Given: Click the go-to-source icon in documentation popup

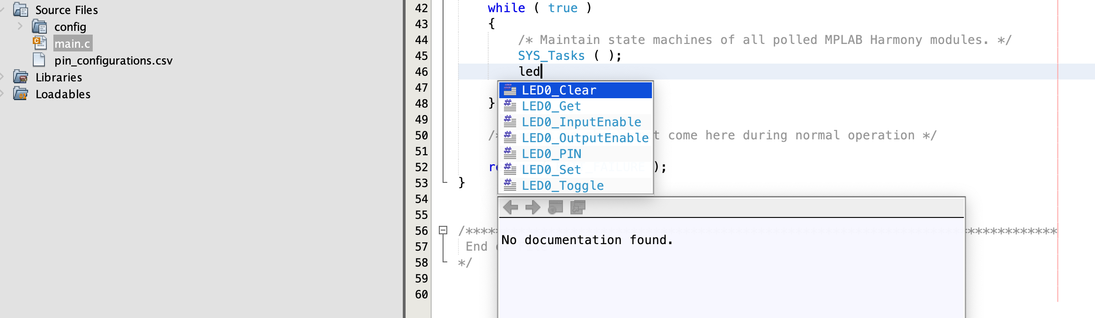Looking at the screenshot, I should click(x=578, y=207).
